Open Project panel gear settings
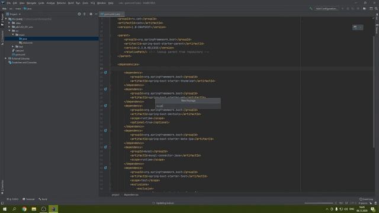This screenshot has height=213, width=379. click(x=91, y=14)
